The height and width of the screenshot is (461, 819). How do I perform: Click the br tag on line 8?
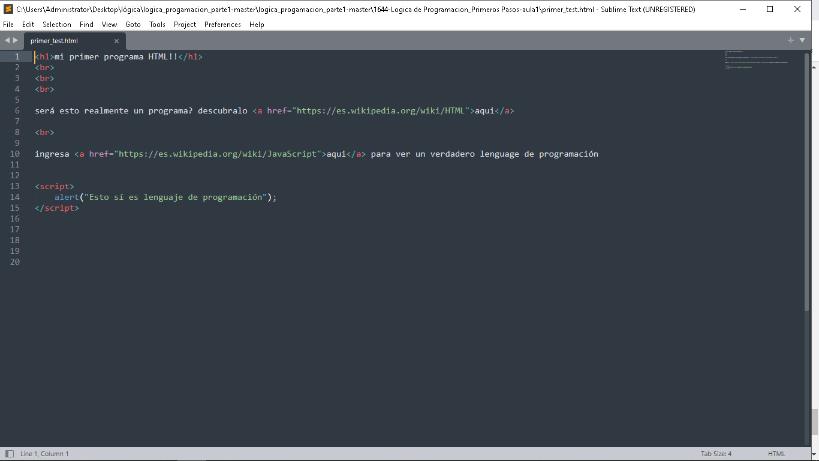click(44, 132)
